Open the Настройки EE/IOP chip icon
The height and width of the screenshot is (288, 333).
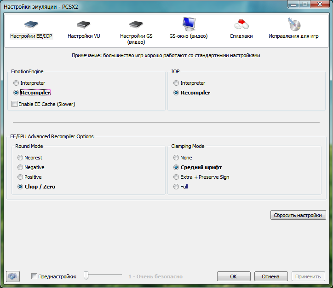[x=31, y=25]
